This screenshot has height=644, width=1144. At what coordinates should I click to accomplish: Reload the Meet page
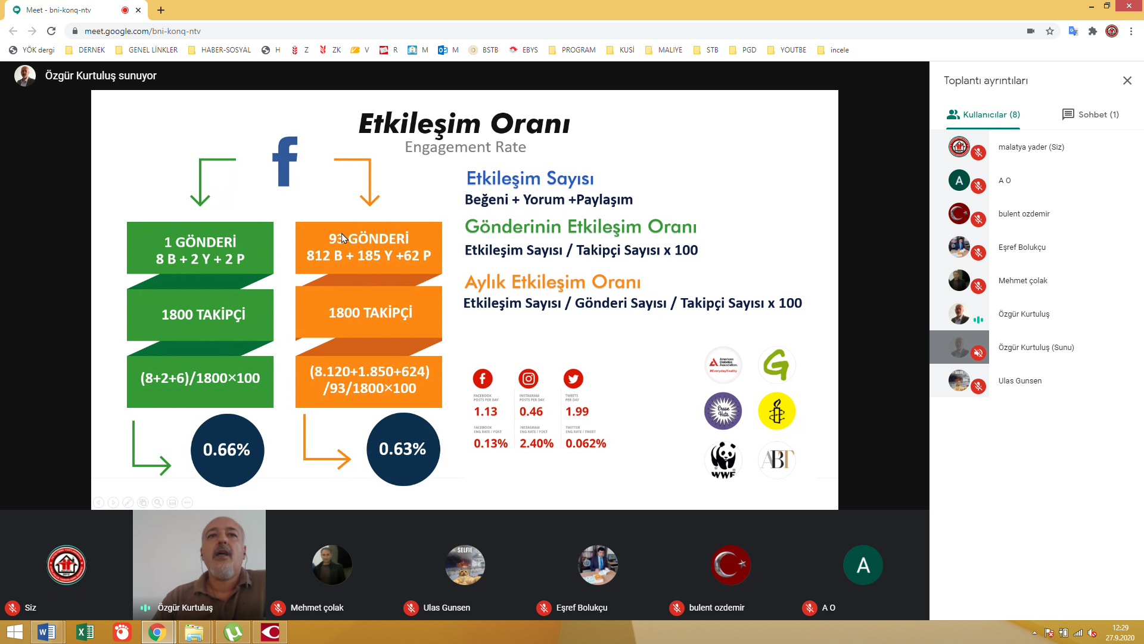51,31
